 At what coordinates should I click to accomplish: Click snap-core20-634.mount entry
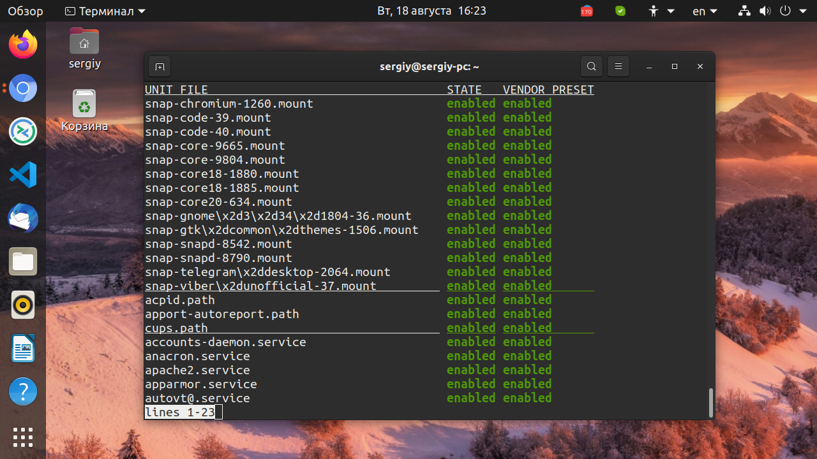pos(218,201)
